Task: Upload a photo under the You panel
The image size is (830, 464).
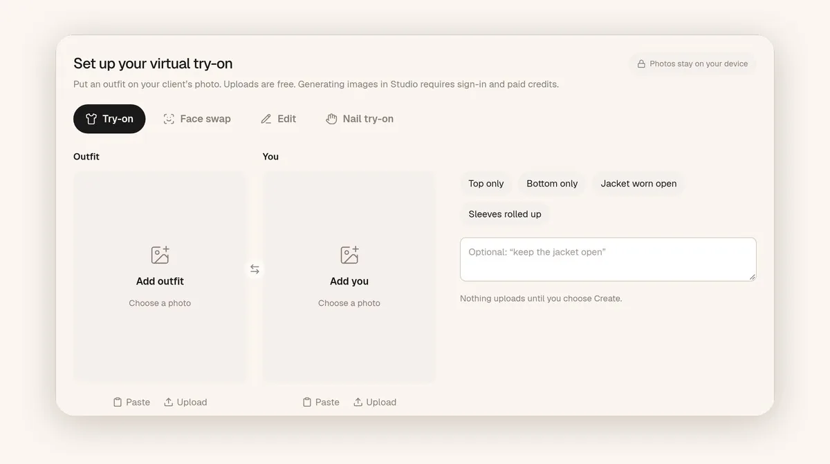Action: 375,402
